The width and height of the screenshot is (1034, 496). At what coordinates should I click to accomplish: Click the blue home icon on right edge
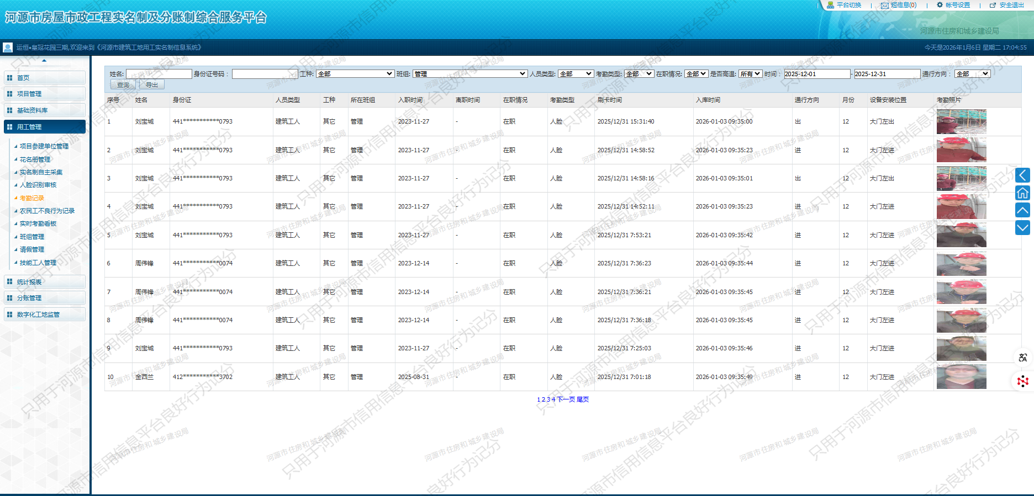pyautogui.click(x=1022, y=193)
